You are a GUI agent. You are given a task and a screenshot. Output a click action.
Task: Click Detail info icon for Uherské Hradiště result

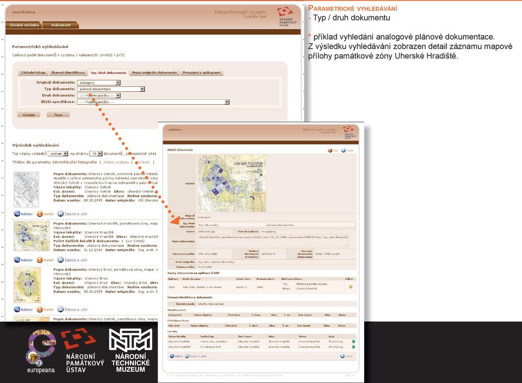coord(40,260)
